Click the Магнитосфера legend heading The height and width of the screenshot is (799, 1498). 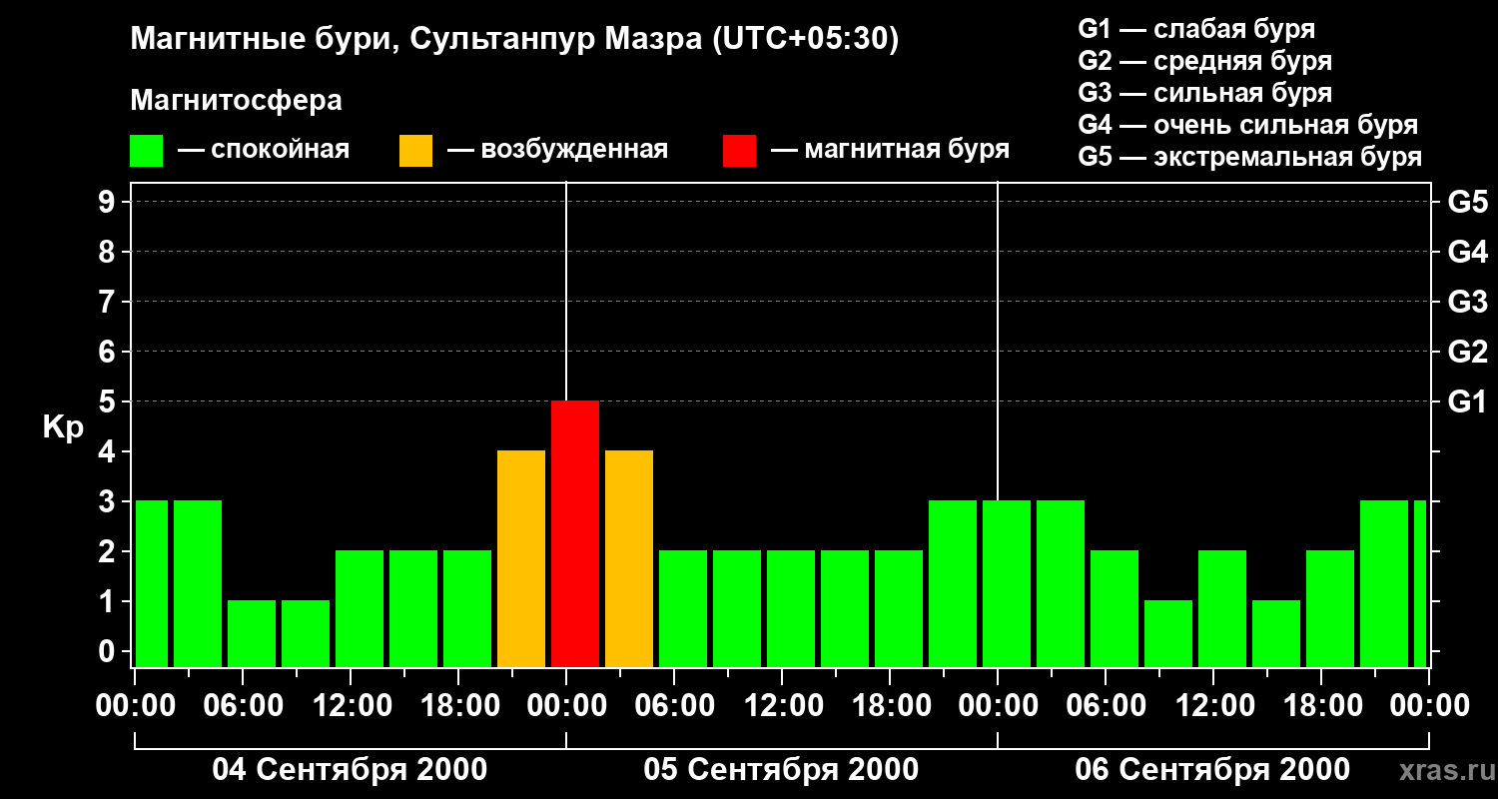[237, 101]
